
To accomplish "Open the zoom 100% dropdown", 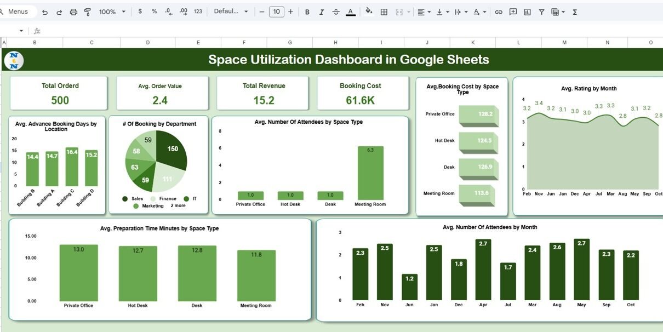I will click(x=112, y=12).
